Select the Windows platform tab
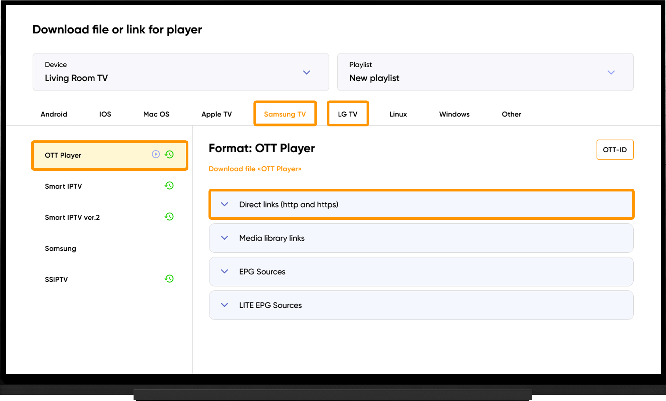 [x=454, y=114]
